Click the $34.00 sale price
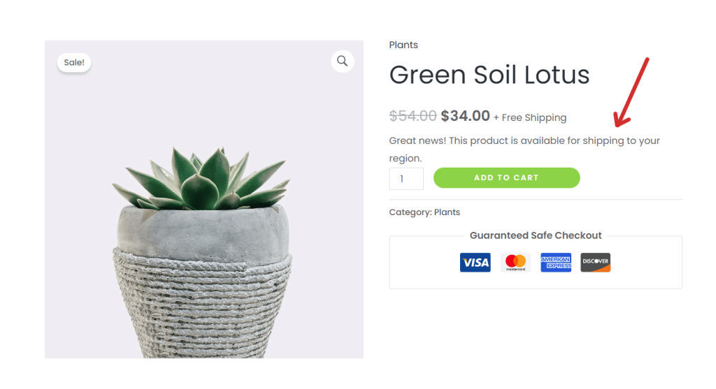Screen dimensions: 716x389 [465, 116]
